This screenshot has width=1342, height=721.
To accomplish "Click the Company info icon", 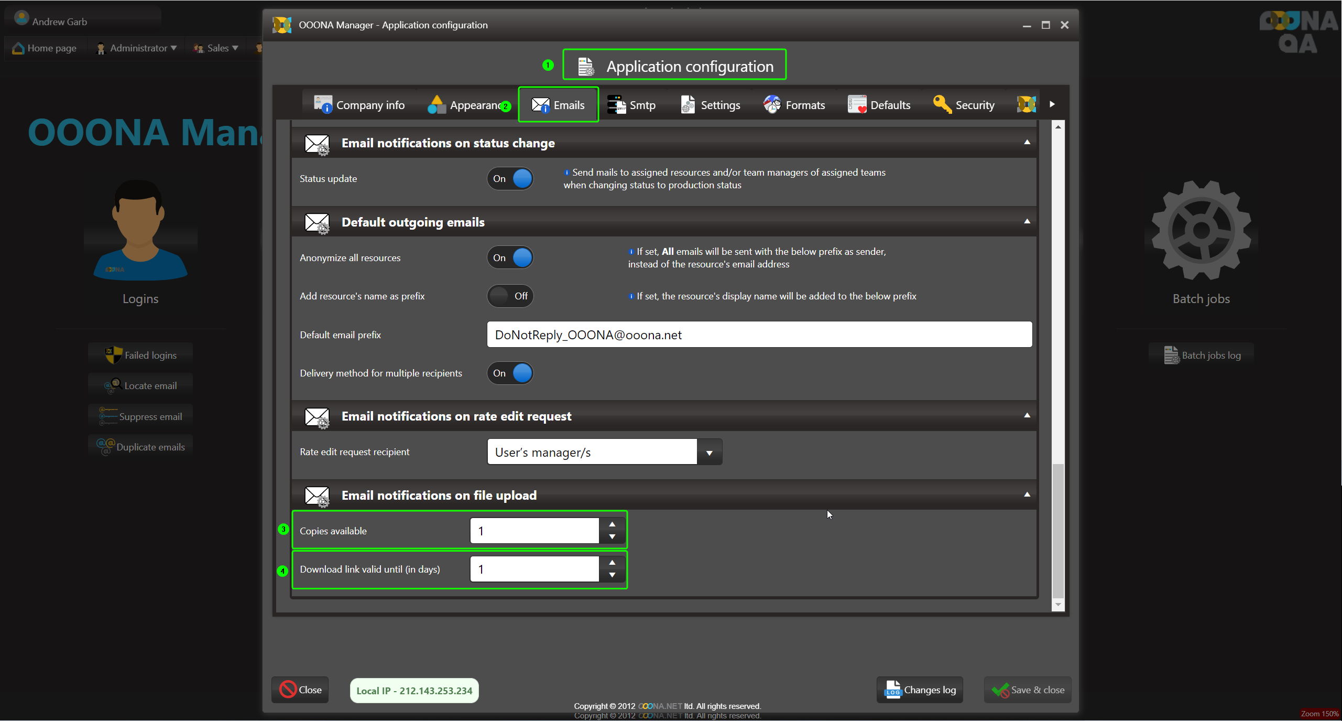I will [323, 105].
